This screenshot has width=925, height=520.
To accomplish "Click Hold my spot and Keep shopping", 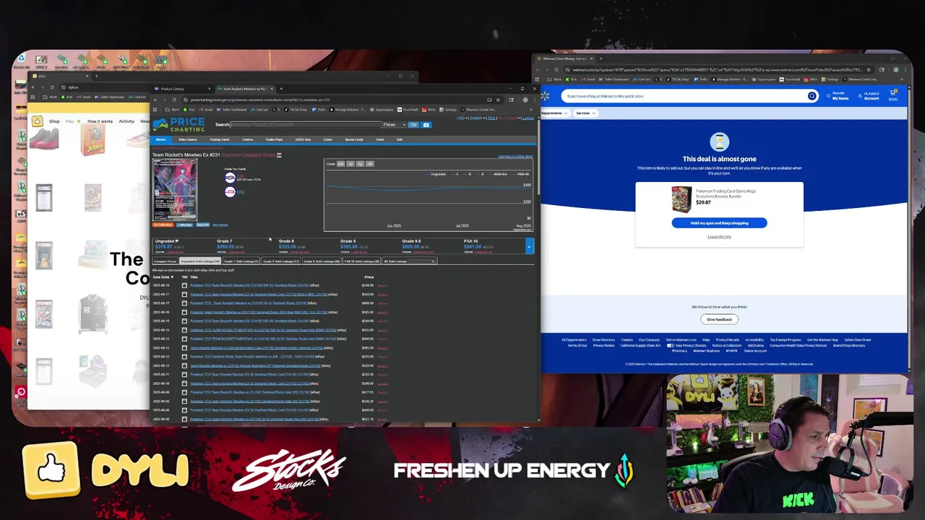I will point(719,223).
